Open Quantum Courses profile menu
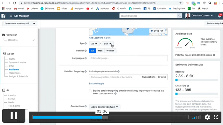 199,16
